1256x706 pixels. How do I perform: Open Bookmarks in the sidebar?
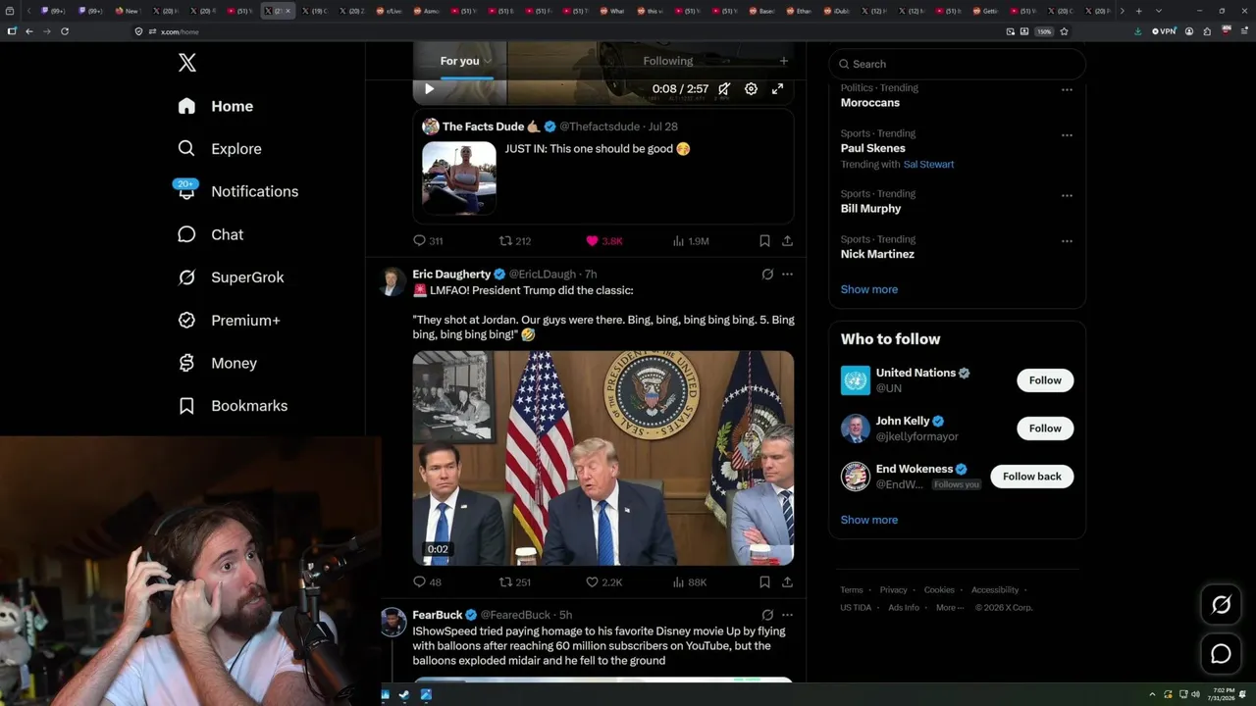pos(233,406)
